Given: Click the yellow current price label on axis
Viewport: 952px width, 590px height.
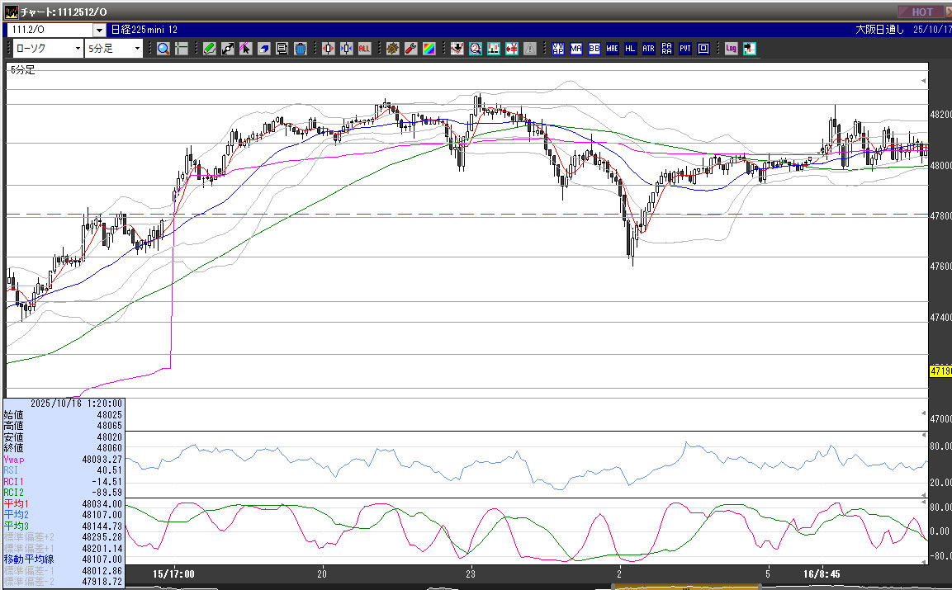Looking at the screenshot, I should [x=940, y=371].
